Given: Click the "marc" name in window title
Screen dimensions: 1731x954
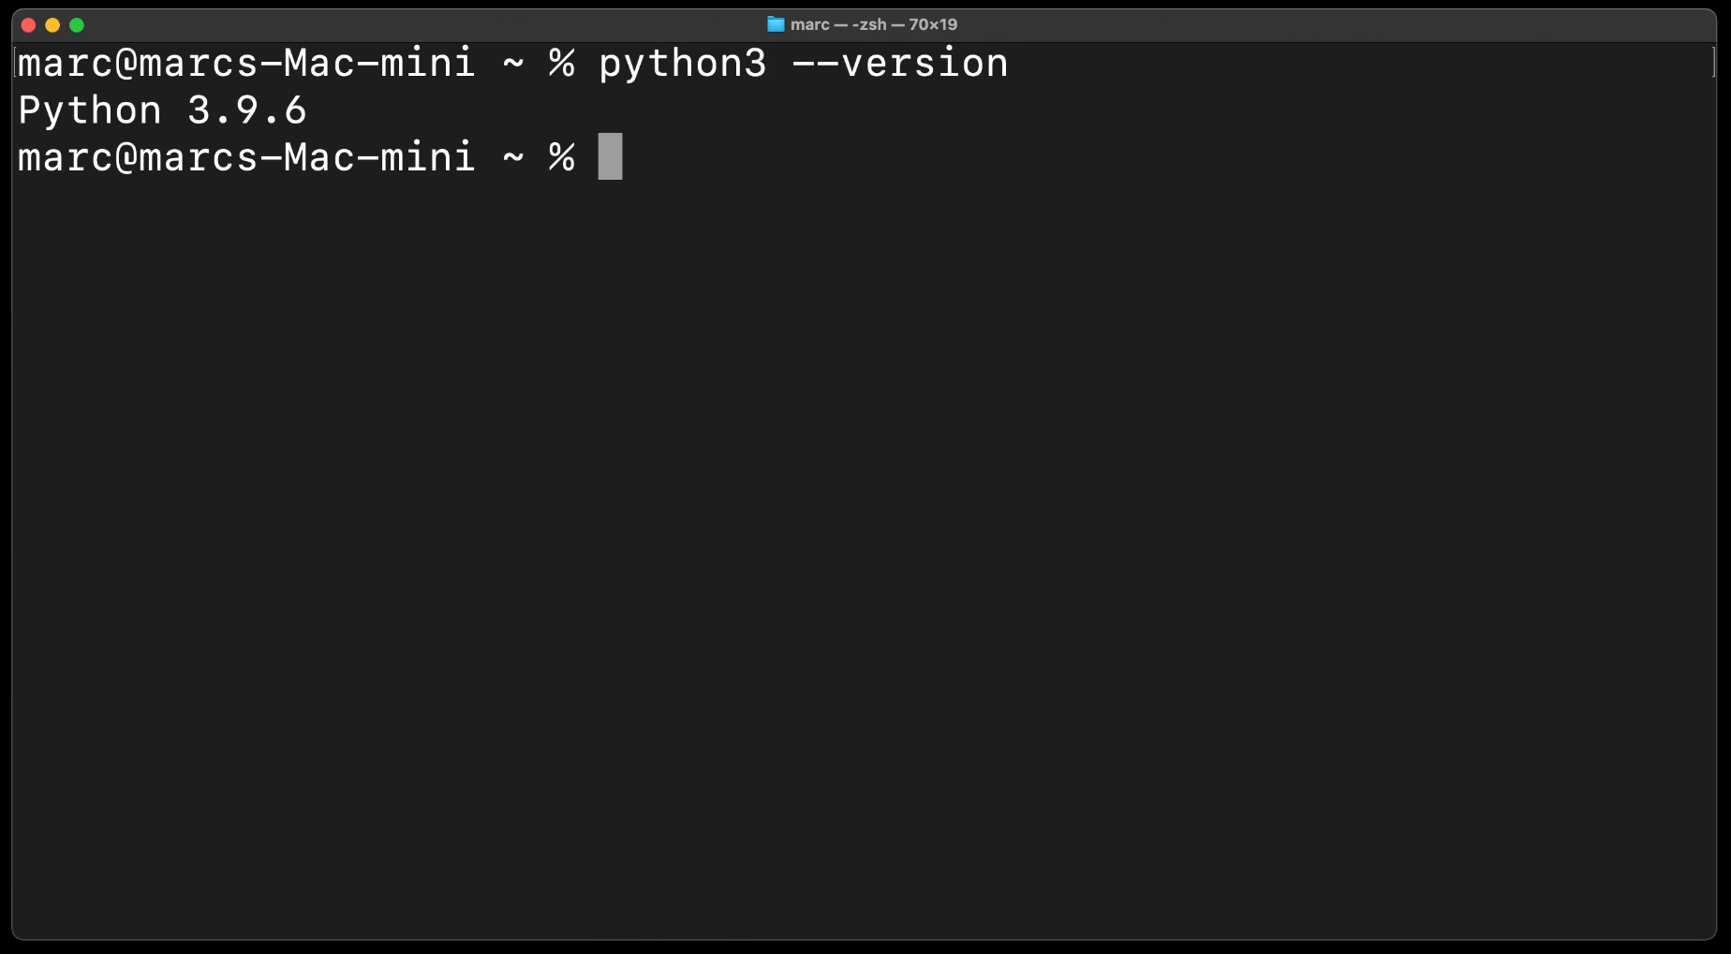Looking at the screenshot, I should pos(809,24).
